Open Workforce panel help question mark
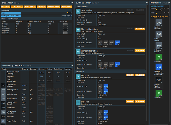Image resolution: width=171 pixels, height=125 pixels. point(70,65)
